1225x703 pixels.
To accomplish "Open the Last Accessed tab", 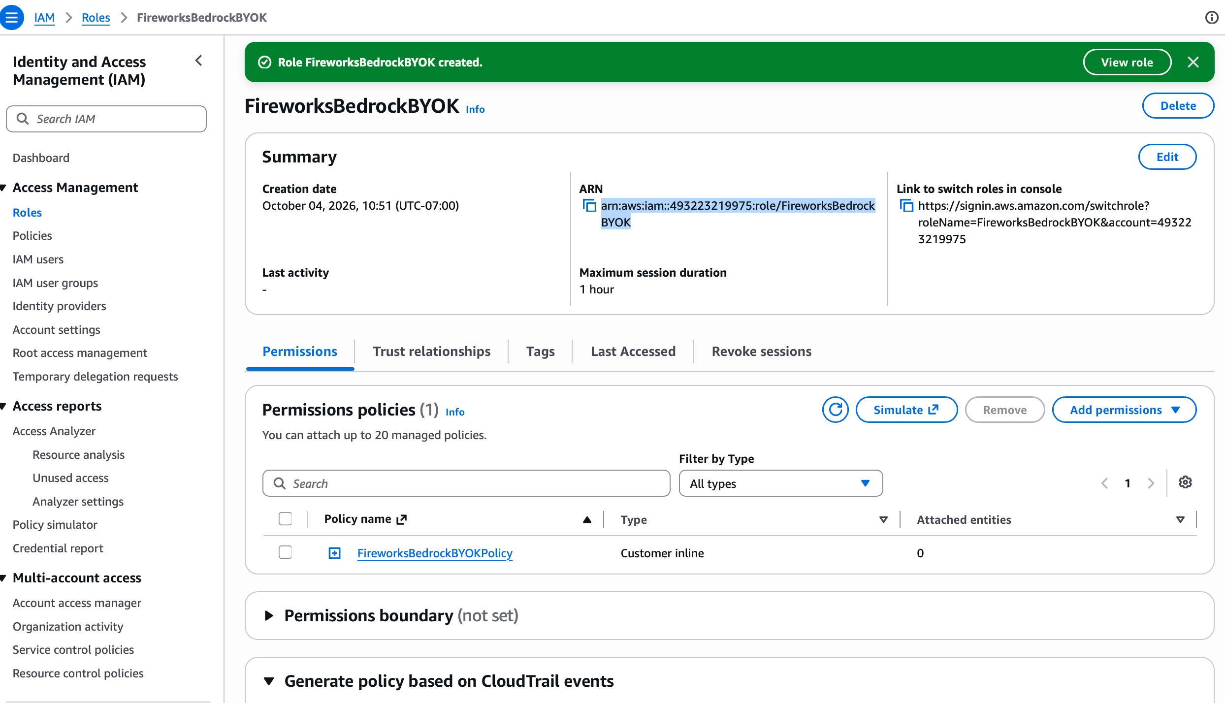I will (x=633, y=351).
